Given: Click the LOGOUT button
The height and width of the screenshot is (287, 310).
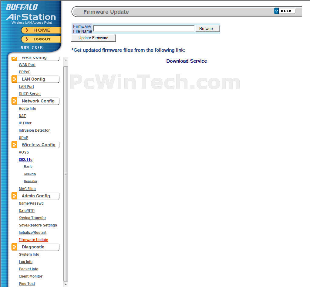Looking at the screenshot, I should pyautogui.click(x=41, y=39).
